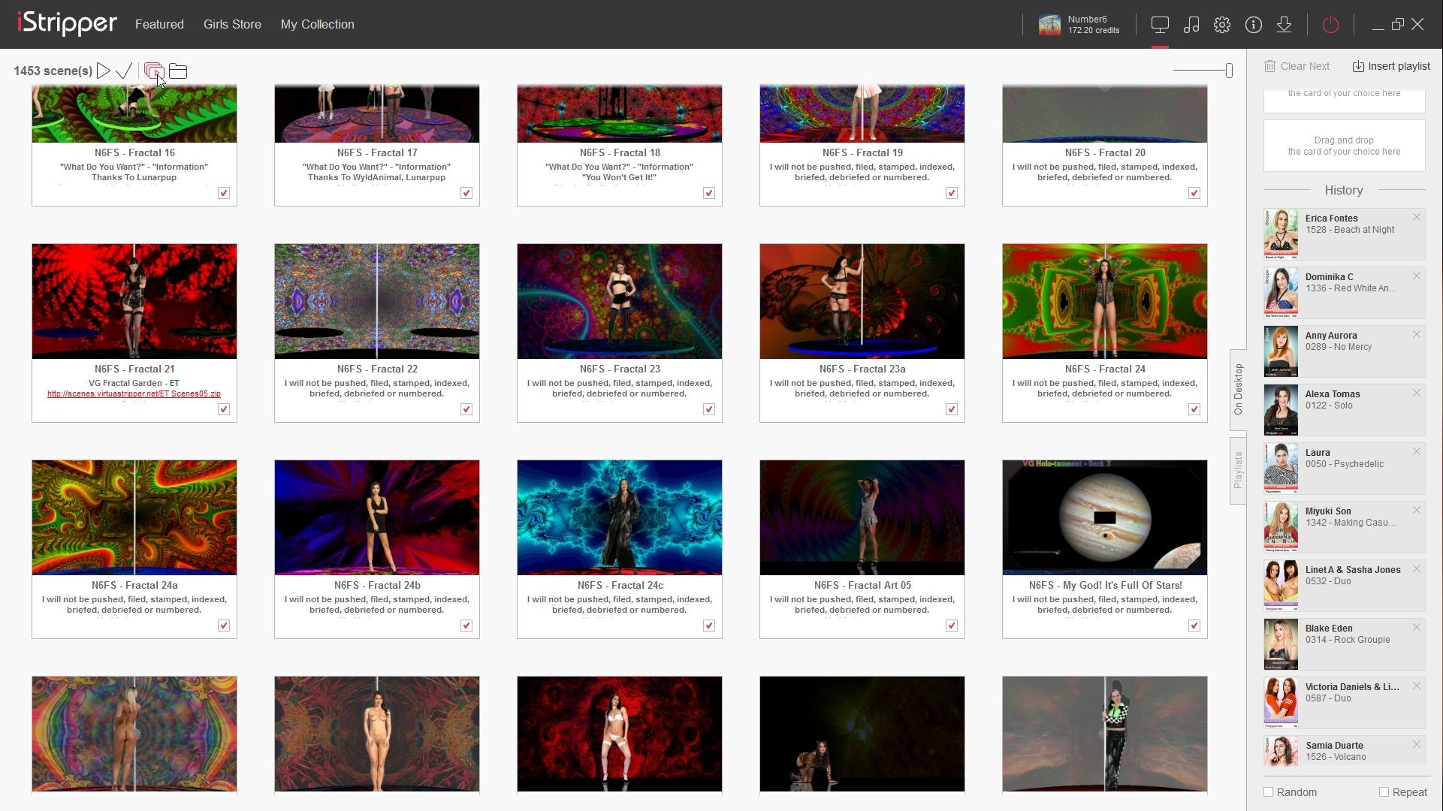Click the red power icon
Screen dimensions: 1443x811
[1330, 25]
